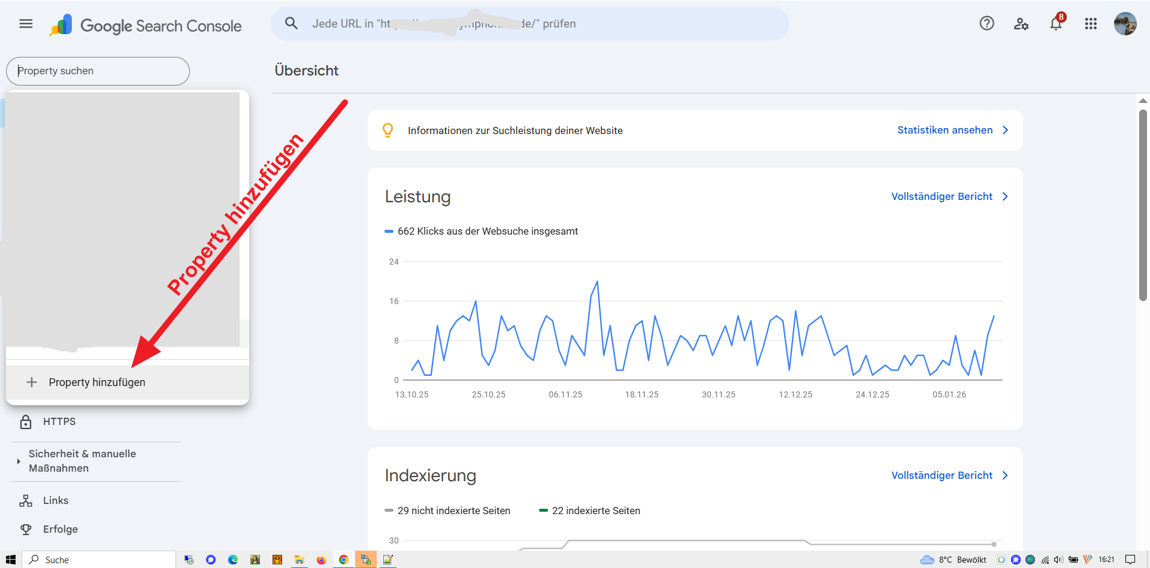
Task: Click the Google Search Console logo
Action: pos(146,26)
